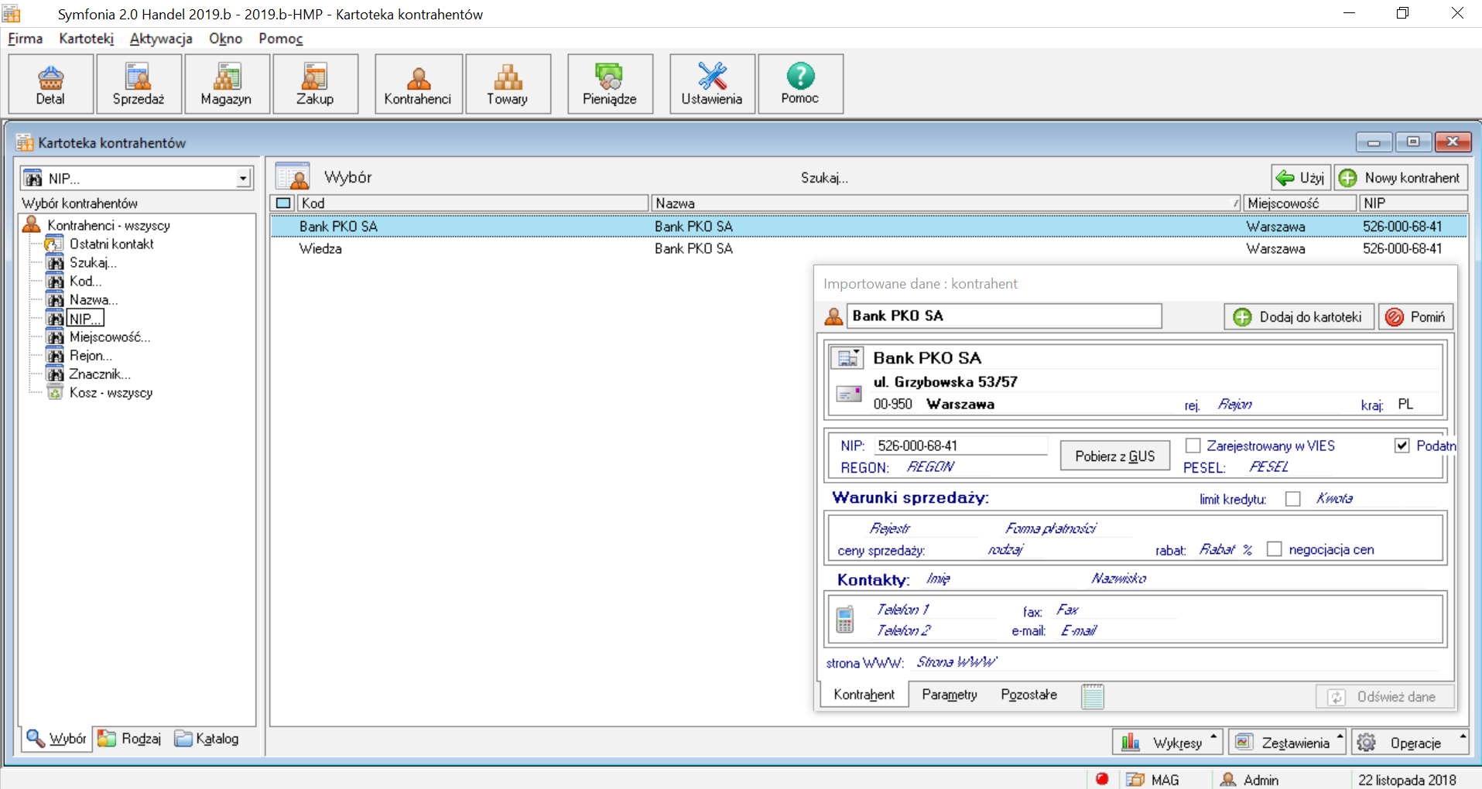1482x789 pixels.
Task: Click the notes icon beside Pozostałe tab
Action: click(1093, 696)
